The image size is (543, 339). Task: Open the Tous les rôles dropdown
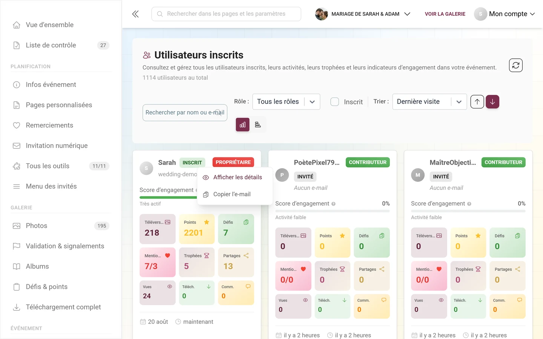point(286,102)
